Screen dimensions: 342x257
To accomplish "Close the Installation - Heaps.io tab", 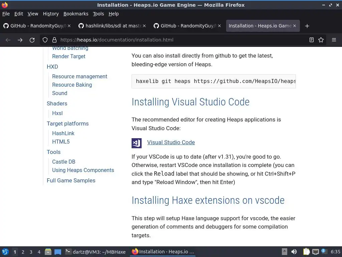I will tap(295, 26).
